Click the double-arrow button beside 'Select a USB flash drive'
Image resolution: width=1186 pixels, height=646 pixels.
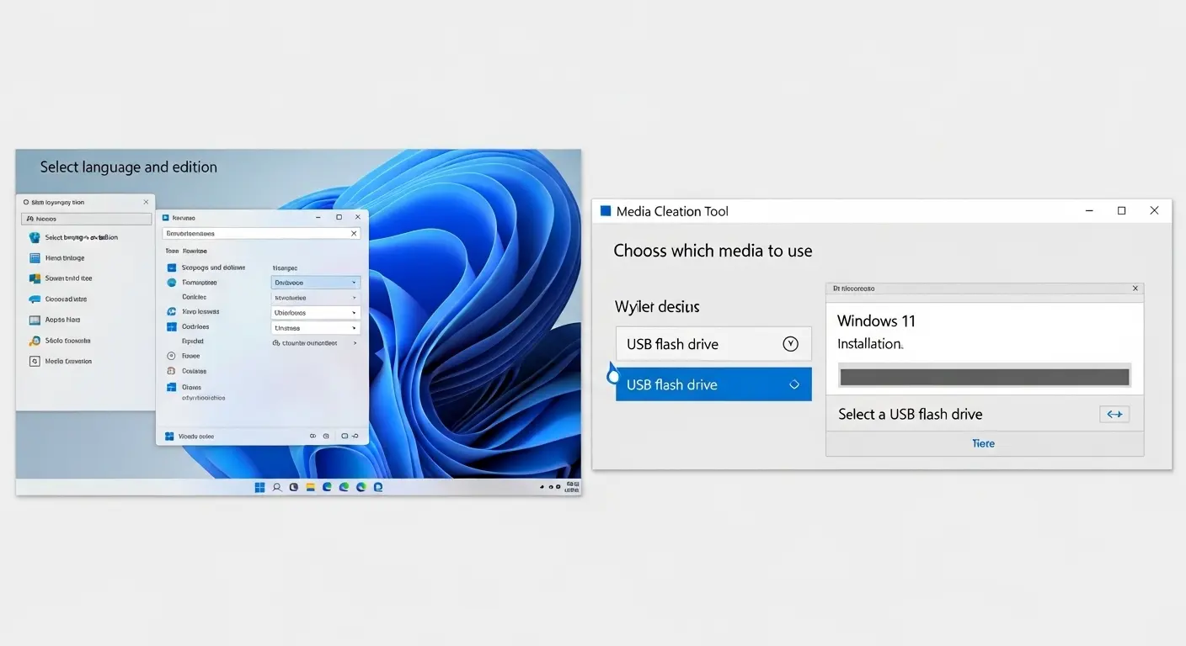pos(1114,414)
